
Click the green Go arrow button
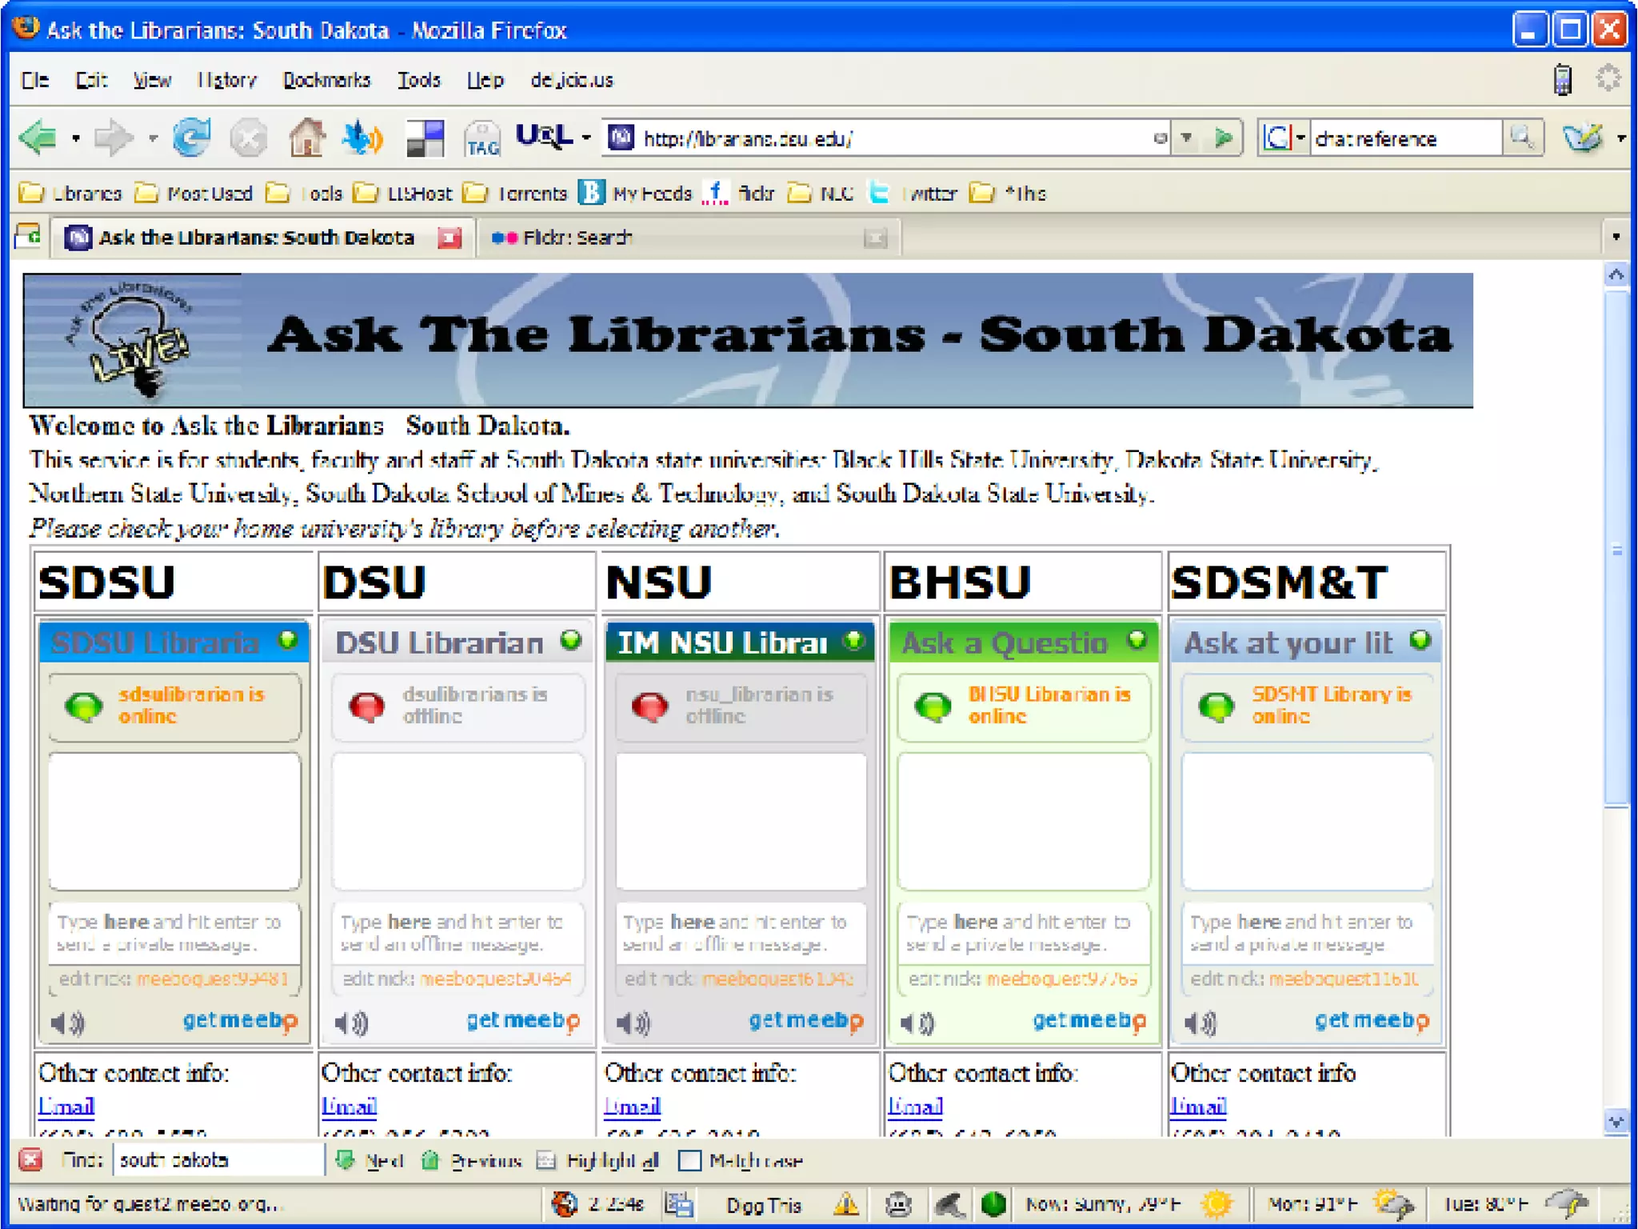1222,138
